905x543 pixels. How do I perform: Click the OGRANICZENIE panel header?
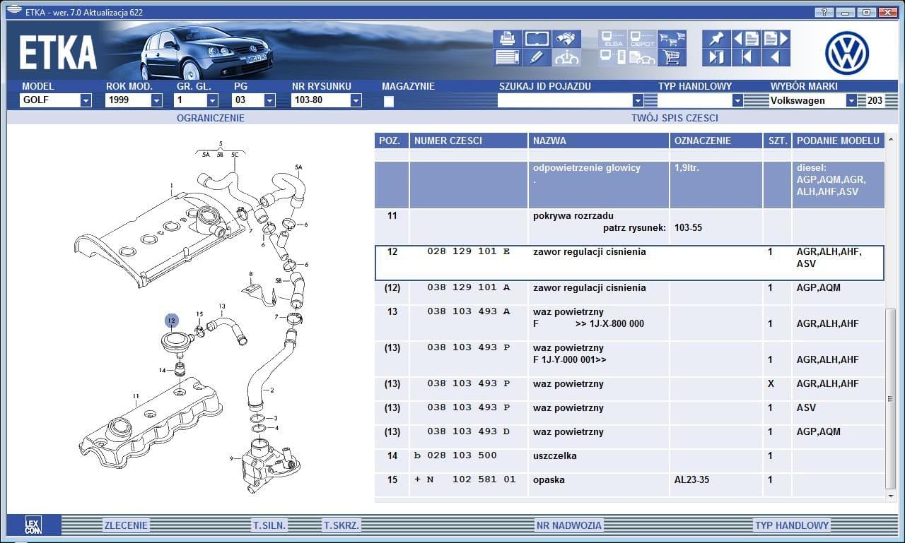click(211, 118)
